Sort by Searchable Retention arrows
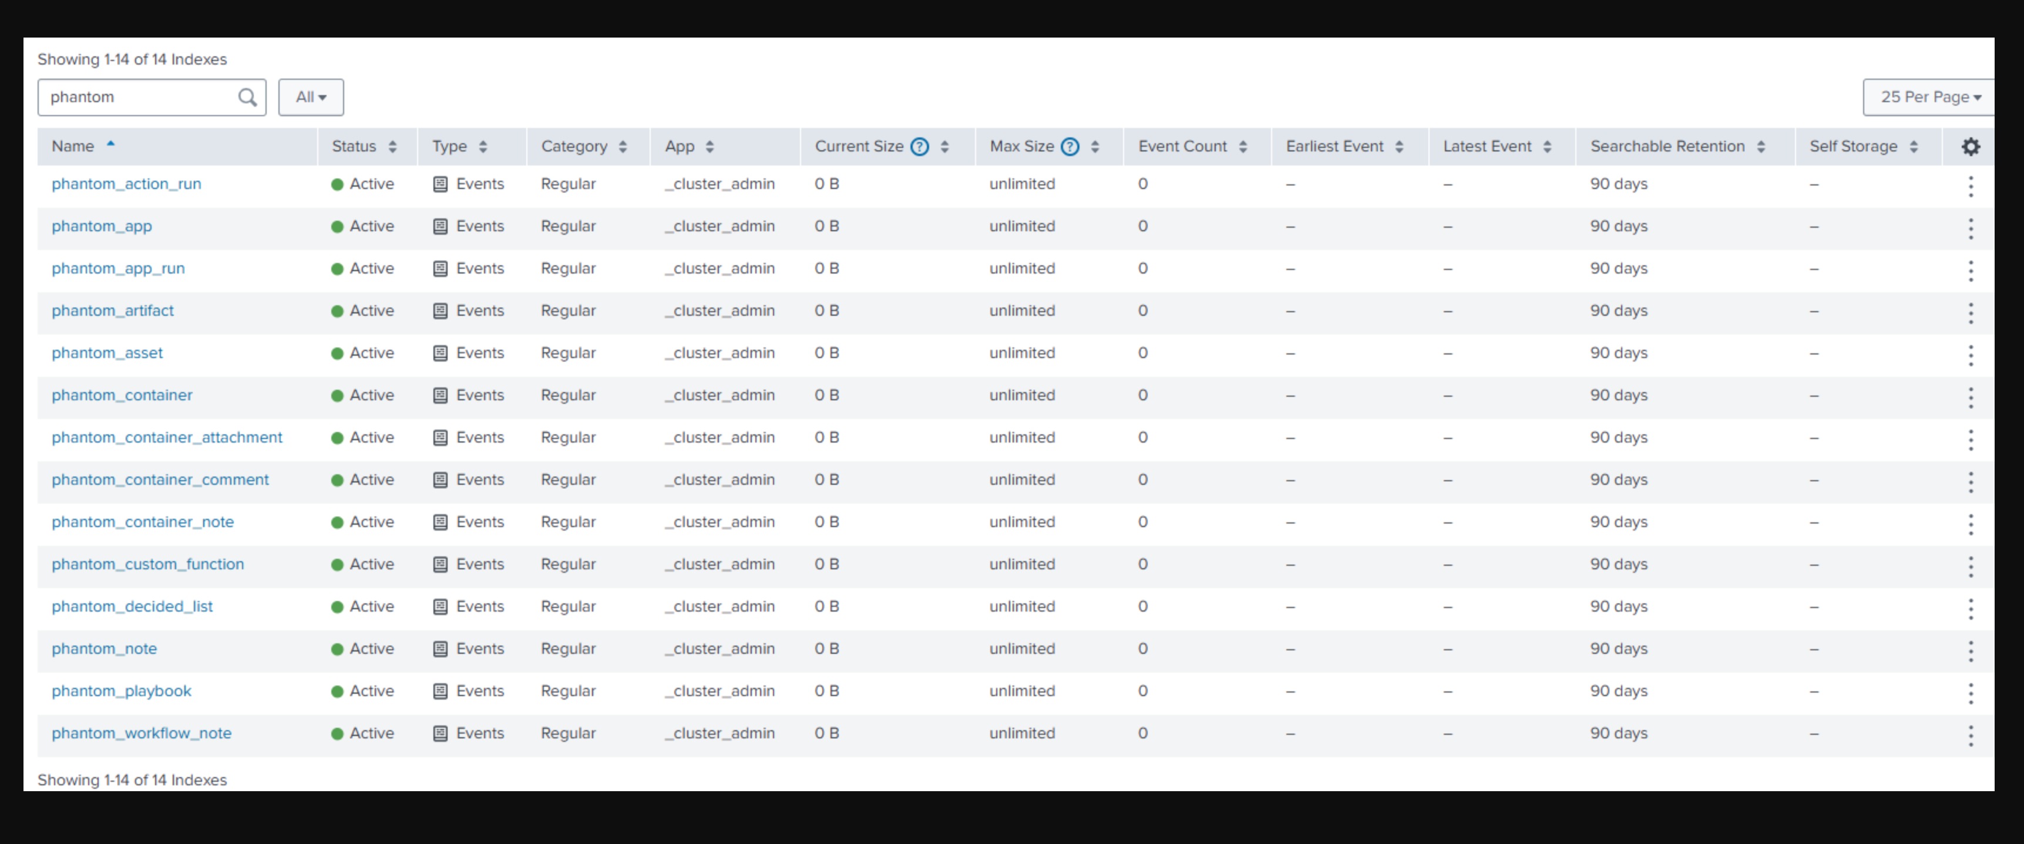Screen dimensions: 2024x844 click(1761, 146)
